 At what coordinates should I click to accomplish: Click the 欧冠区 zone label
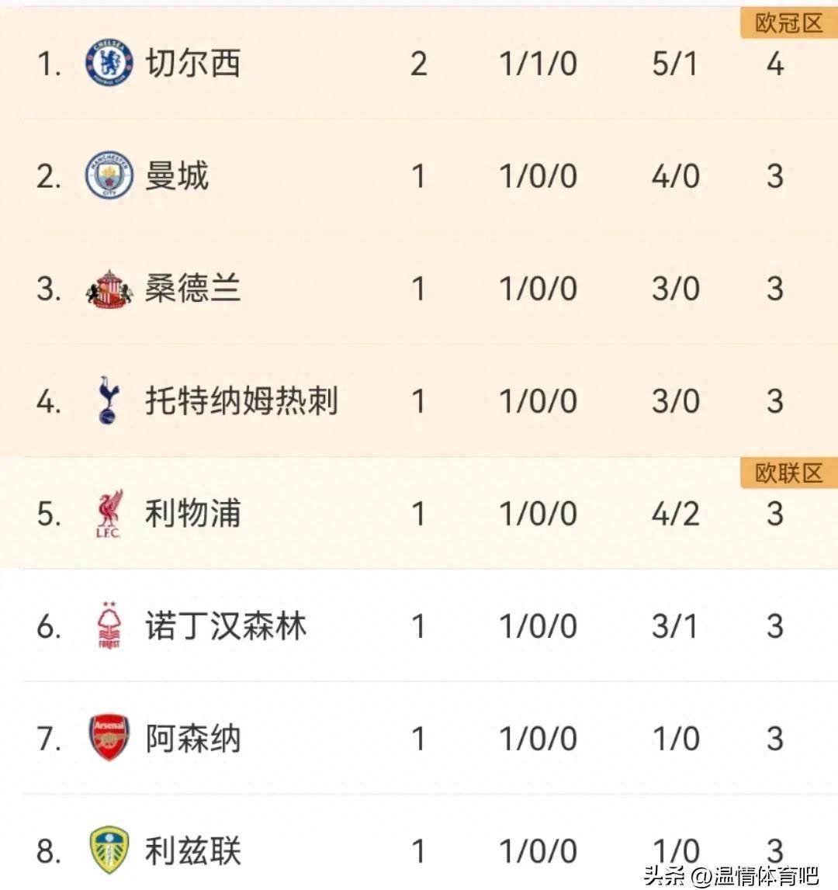tap(788, 23)
